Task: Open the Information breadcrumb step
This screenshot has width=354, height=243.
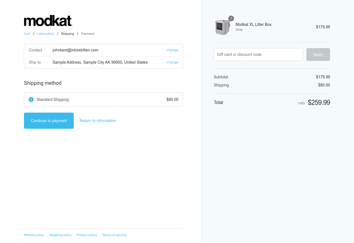Action: click(46, 34)
